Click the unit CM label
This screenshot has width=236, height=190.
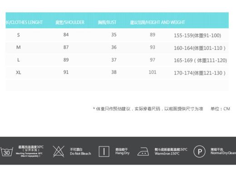click(x=220, y=109)
